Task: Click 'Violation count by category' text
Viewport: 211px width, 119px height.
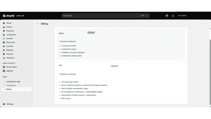Action: point(73,53)
